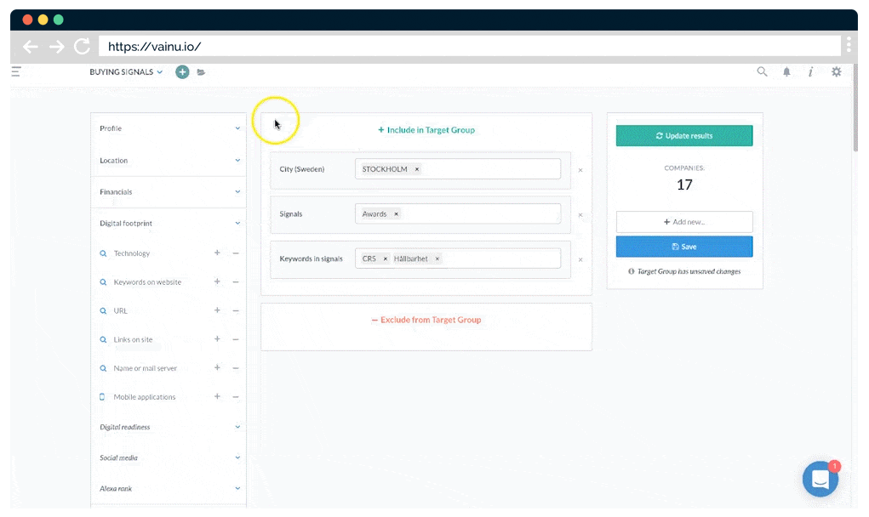Save the target group
The image size is (869, 517).
pos(684,247)
